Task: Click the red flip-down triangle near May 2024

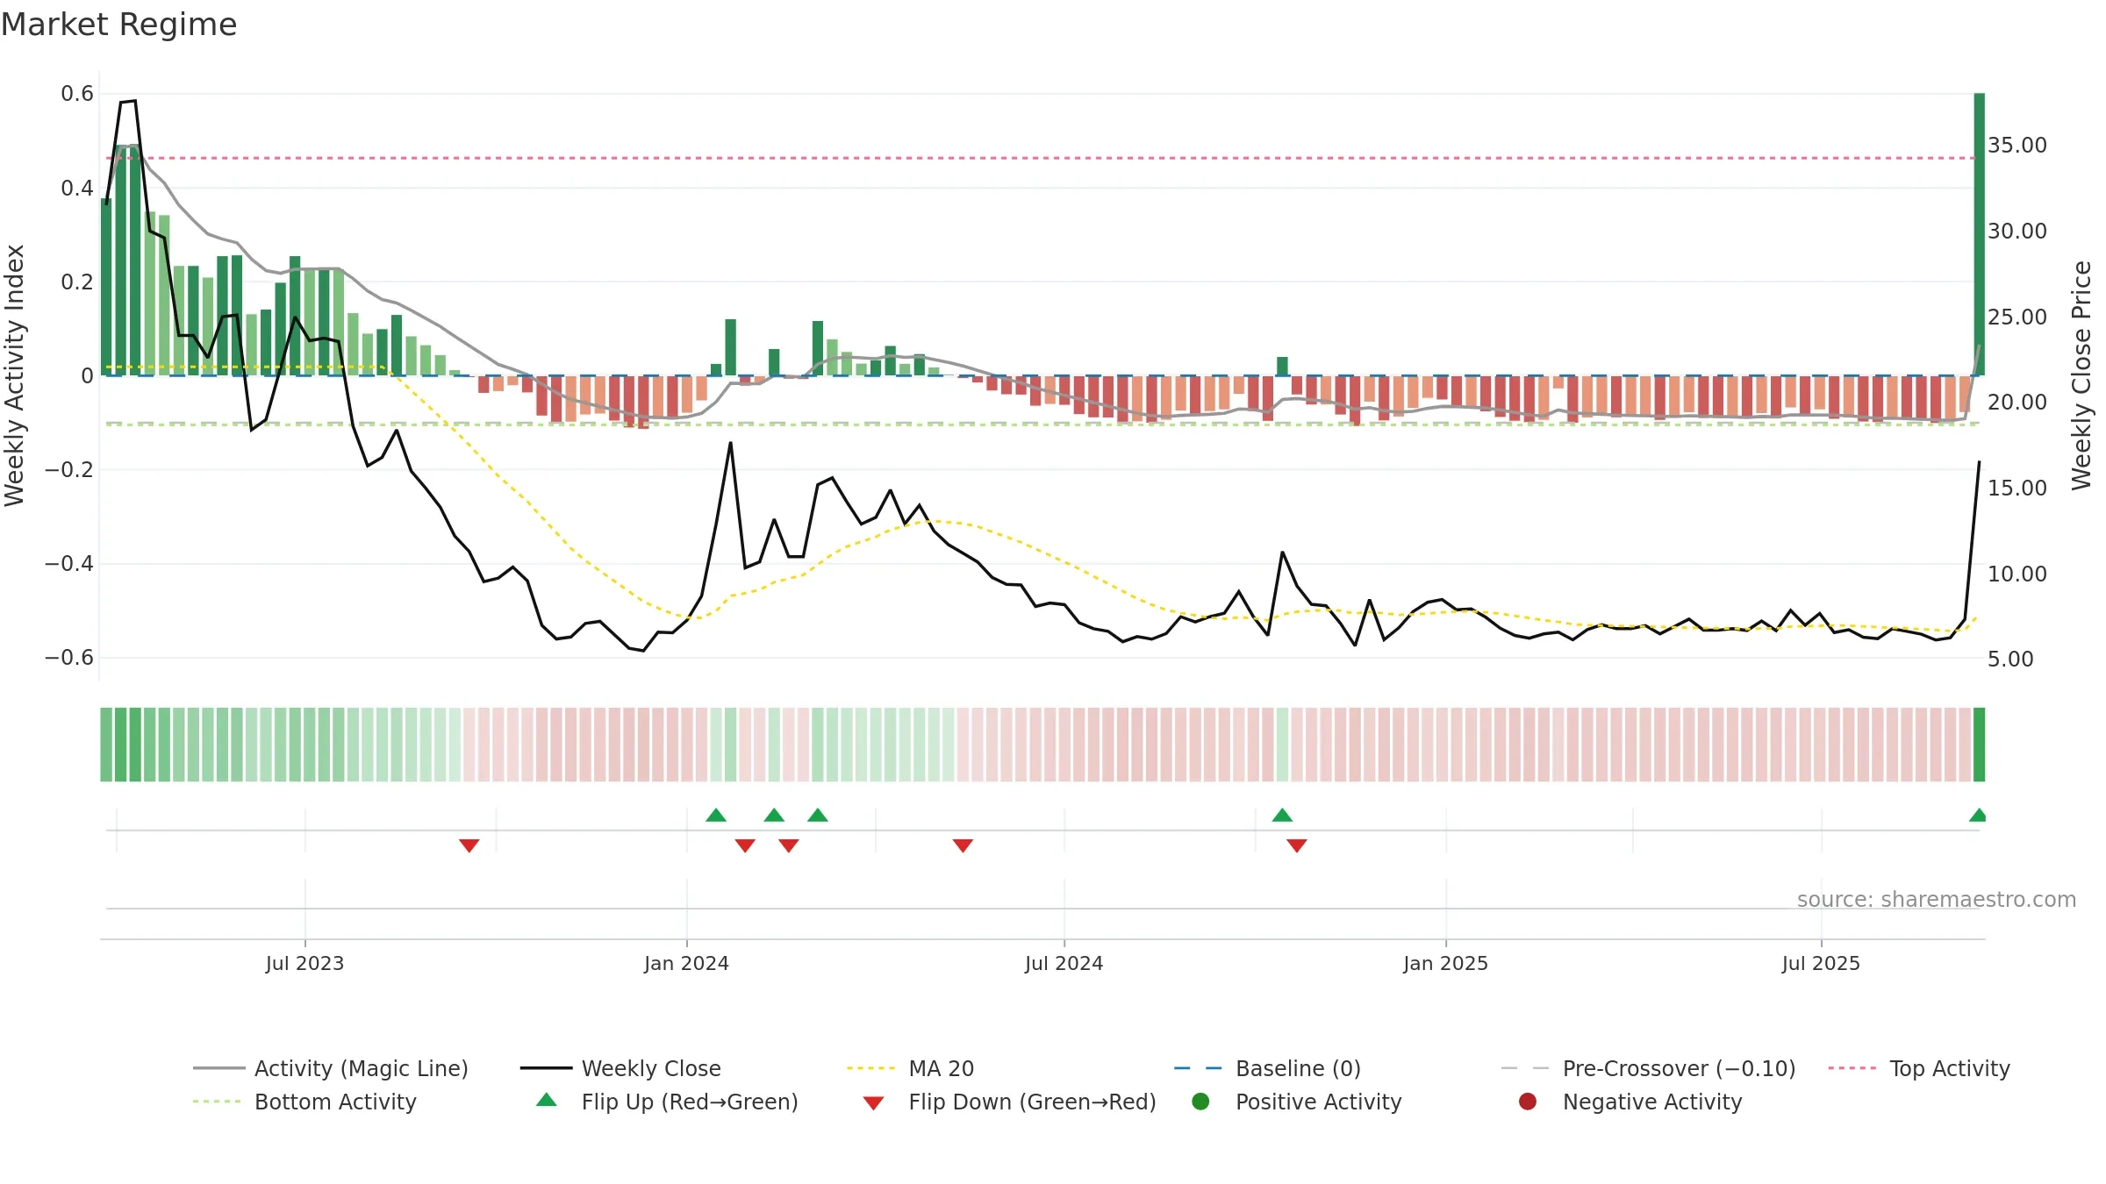Action: [963, 845]
